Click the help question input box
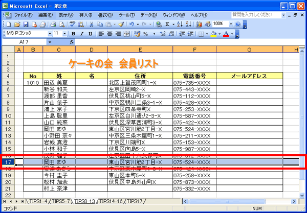Viewport: 307px width, 213px height. tap(256, 15)
